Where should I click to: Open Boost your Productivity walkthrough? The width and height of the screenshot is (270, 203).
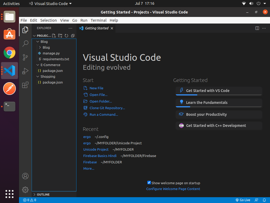(x=219, y=115)
